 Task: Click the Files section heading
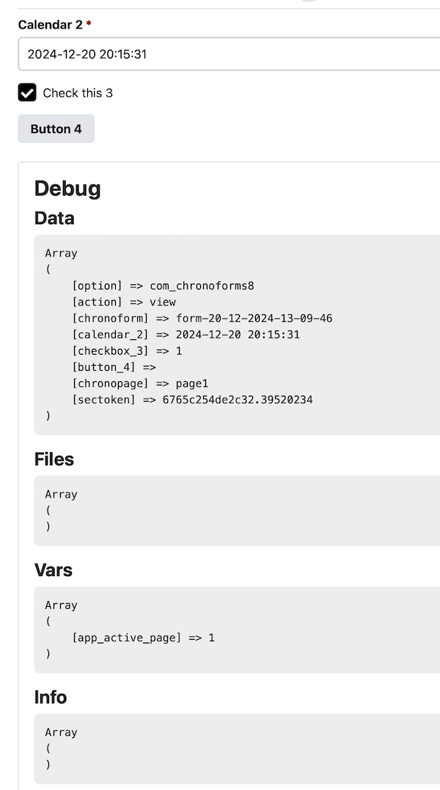pyautogui.click(x=54, y=459)
